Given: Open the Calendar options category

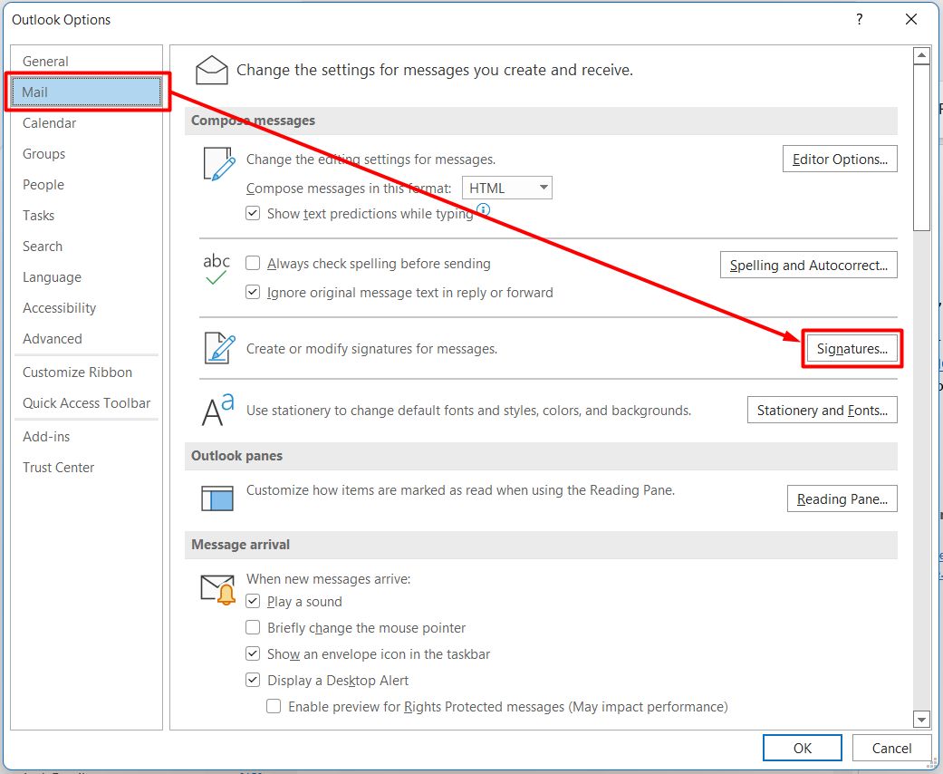Looking at the screenshot, I should pyautogui.click(x=87, y=122).
